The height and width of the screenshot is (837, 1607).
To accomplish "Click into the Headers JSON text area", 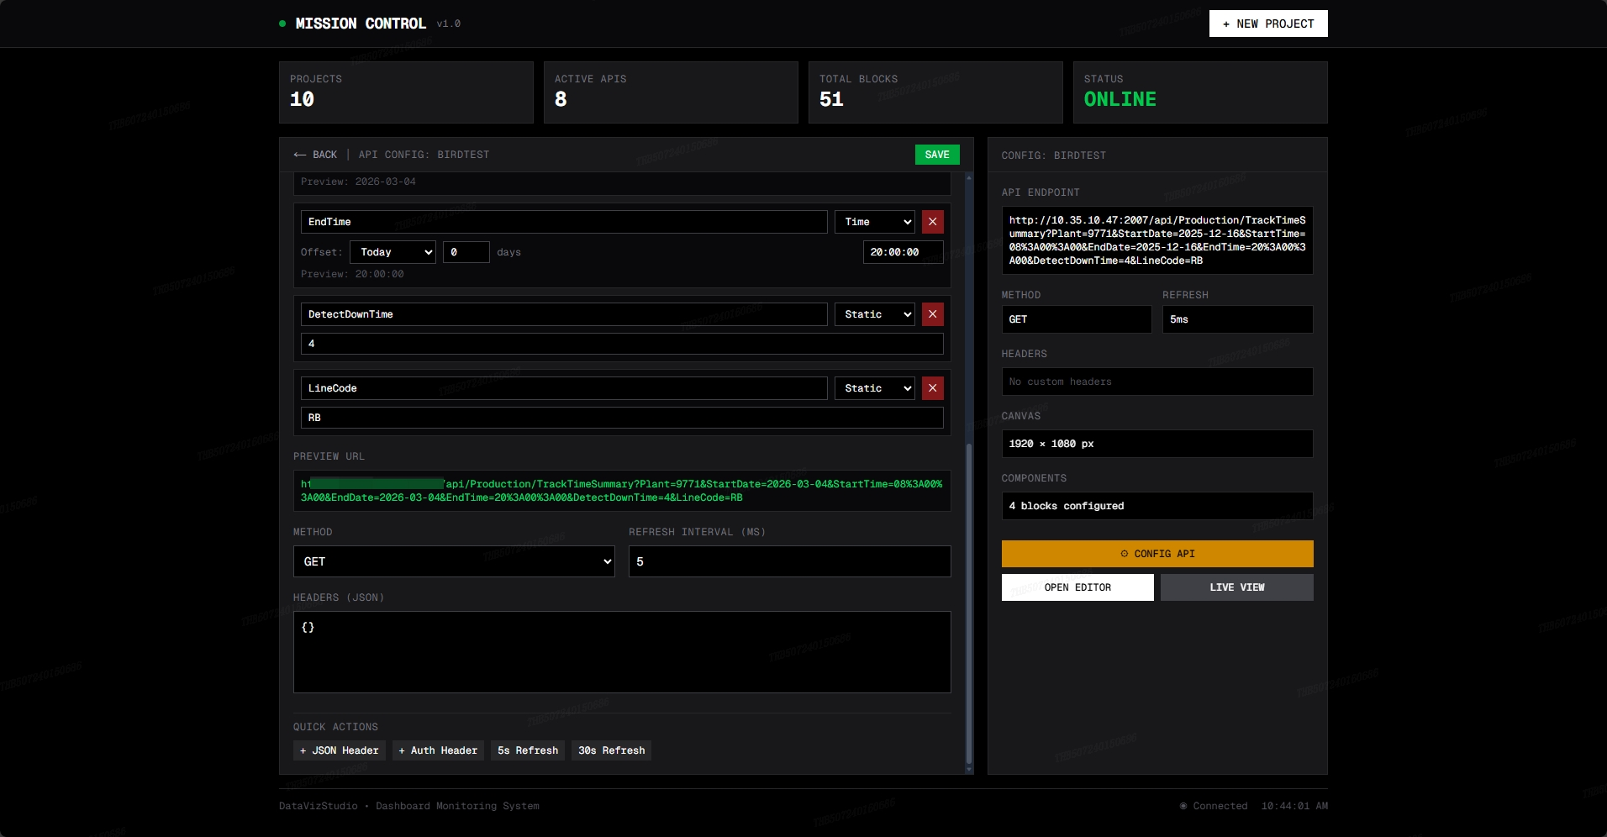I will coord(622,652).
